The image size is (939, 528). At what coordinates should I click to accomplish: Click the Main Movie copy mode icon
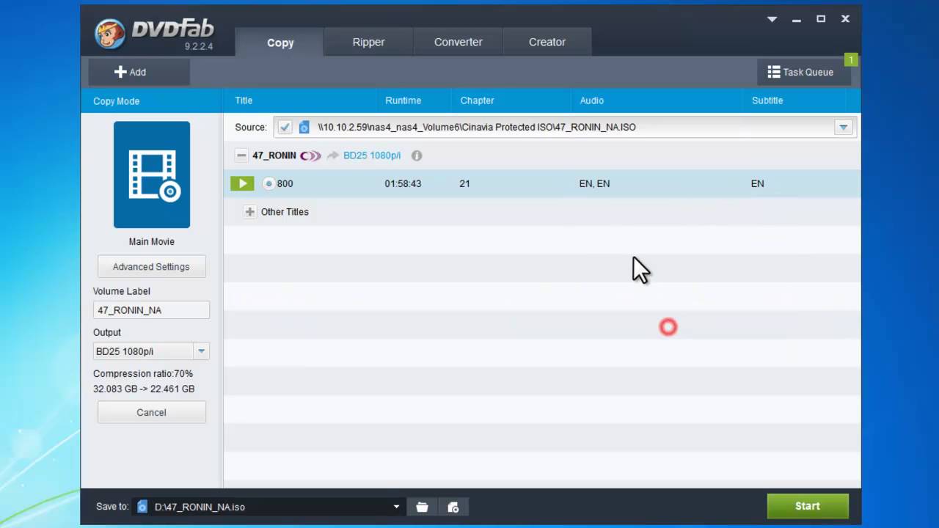pos(152,175)
